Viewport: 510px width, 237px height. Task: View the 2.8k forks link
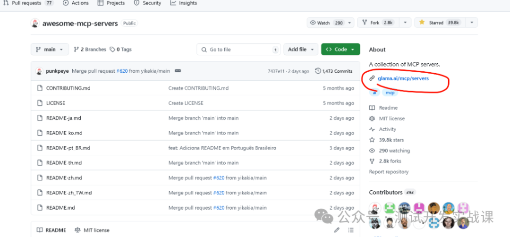point(385,161)
